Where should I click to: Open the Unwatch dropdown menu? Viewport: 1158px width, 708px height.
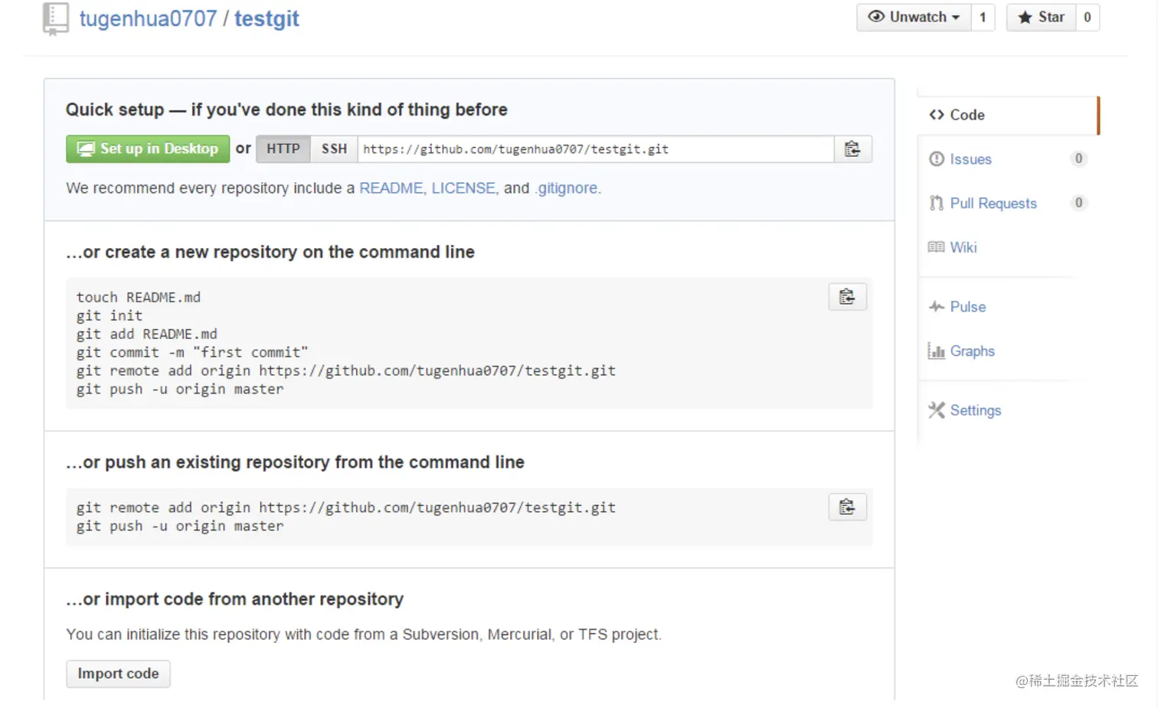(914, 18)
